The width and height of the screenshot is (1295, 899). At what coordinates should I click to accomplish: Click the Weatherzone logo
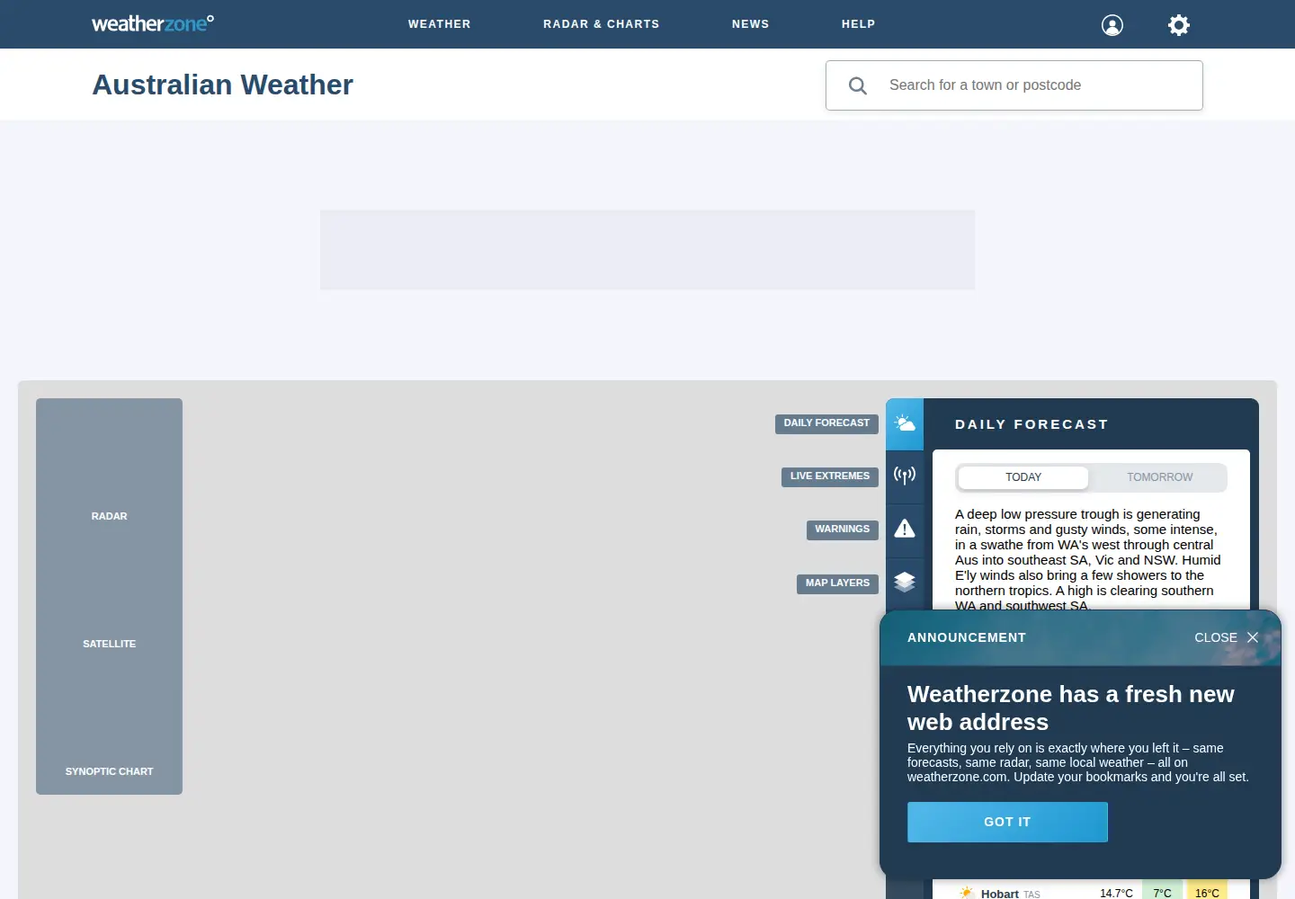pos(153,23)
